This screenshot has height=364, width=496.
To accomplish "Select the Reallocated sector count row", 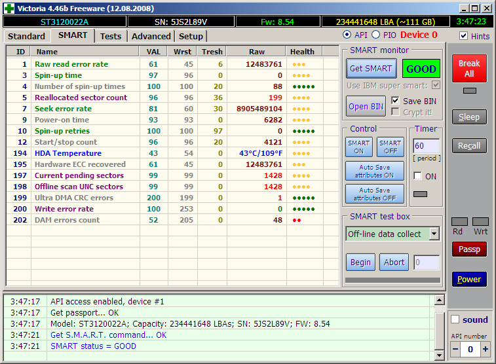I will click(x=172, y=98).
